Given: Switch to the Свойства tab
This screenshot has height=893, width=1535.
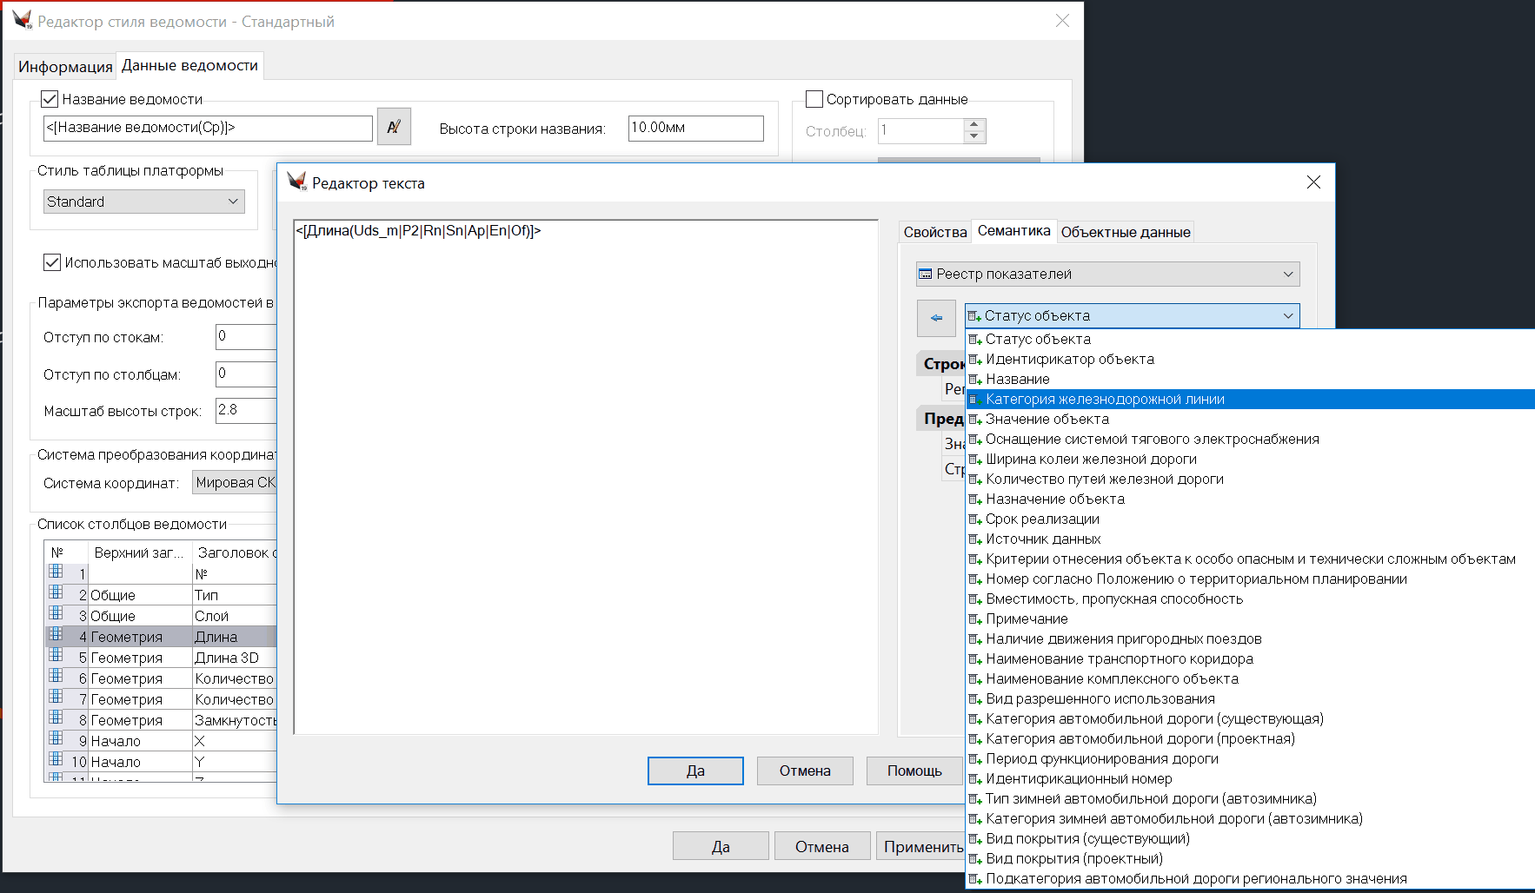Looking at the screenshot, I should click(934, 232).
